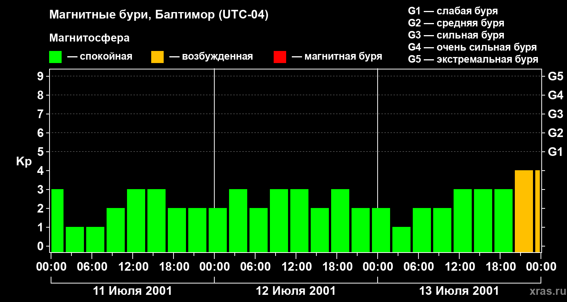Click the 11 July 12:00–15:00 Kp 3 bar
567x302 pixels.
point(136,220)
